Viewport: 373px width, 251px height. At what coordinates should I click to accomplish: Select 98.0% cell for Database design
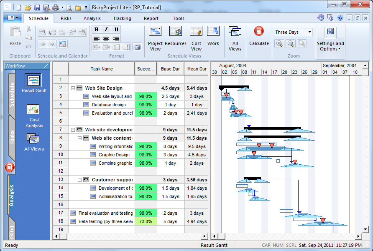[x=146, y=105]
